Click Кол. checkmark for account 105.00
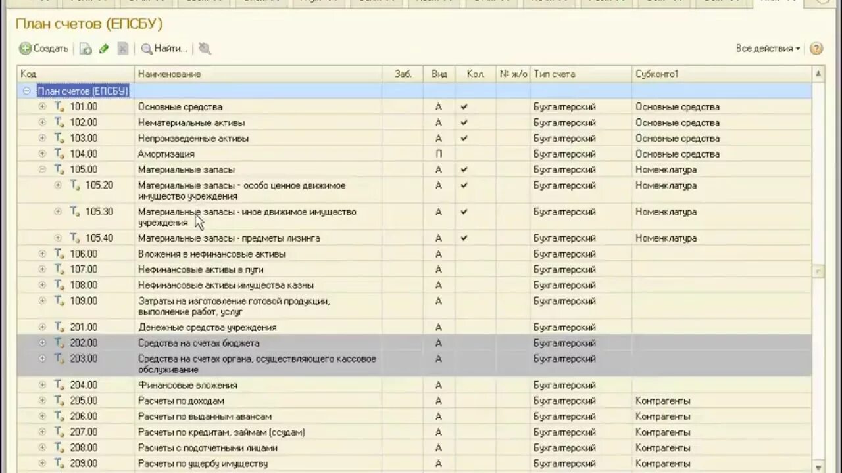Viewport: 842px width, 473px height. 464,169
